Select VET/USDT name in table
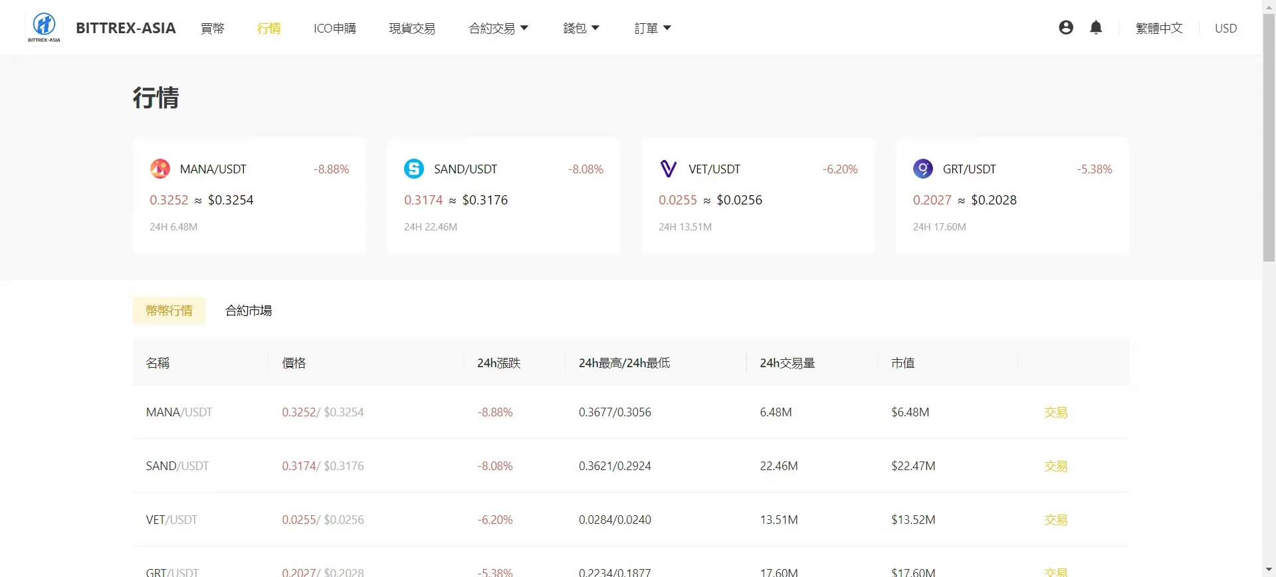Image resolution: width=1276 pixels, height=577 pixels. tap(172, 520)
